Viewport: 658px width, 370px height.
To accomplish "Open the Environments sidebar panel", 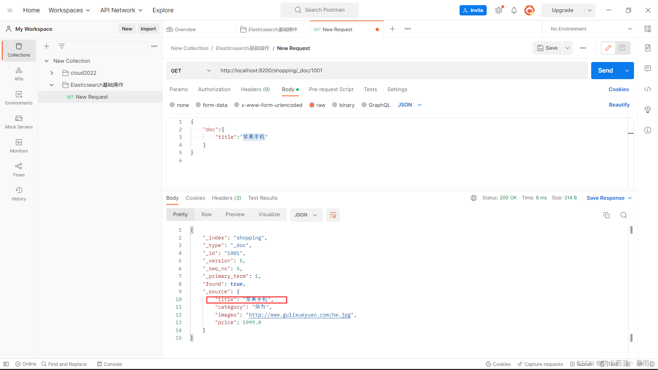I will click(19, 98).
